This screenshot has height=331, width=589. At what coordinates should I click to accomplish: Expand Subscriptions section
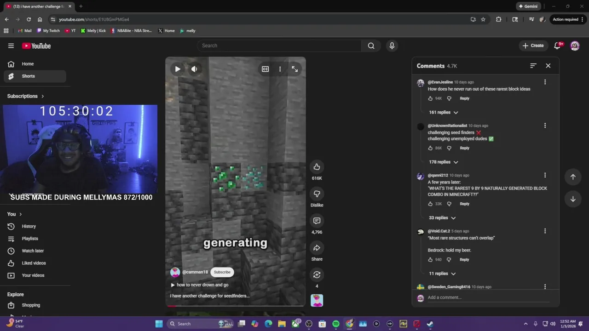[x=26, y=96]
